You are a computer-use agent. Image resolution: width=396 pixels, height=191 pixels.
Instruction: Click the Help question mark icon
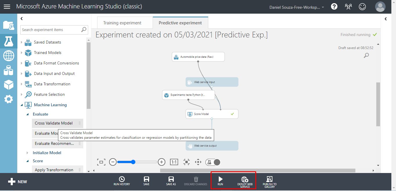click(334, 7)
